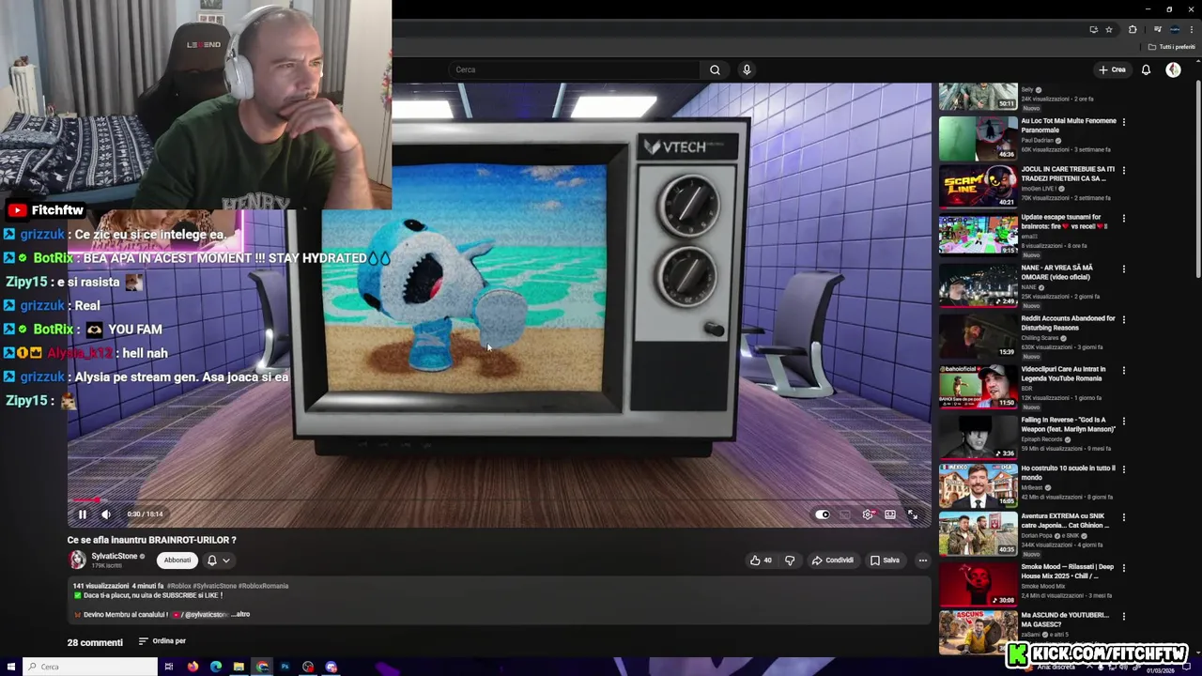
Task: Subscribe using the Abbonati button
Action: 177,561
